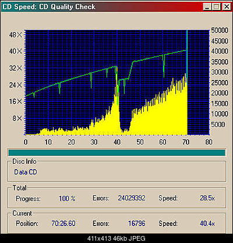Click the 0 minute axis label
This screenshot has width=233, height=243.
(x=26, y=142)
